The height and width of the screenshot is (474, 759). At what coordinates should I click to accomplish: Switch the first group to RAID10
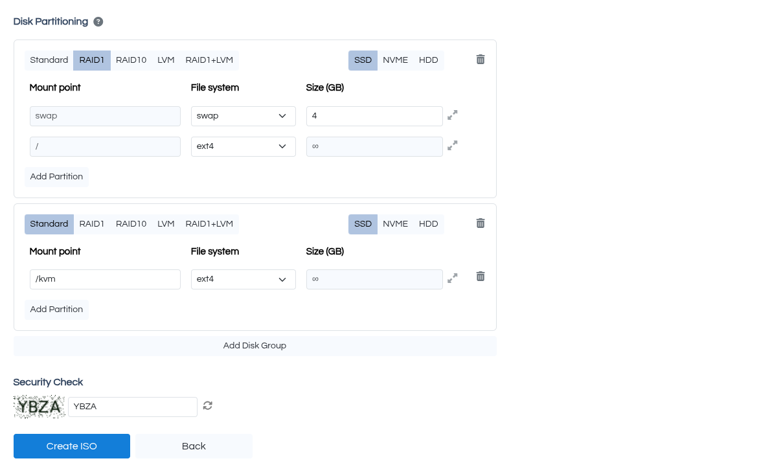click(131, 60)
